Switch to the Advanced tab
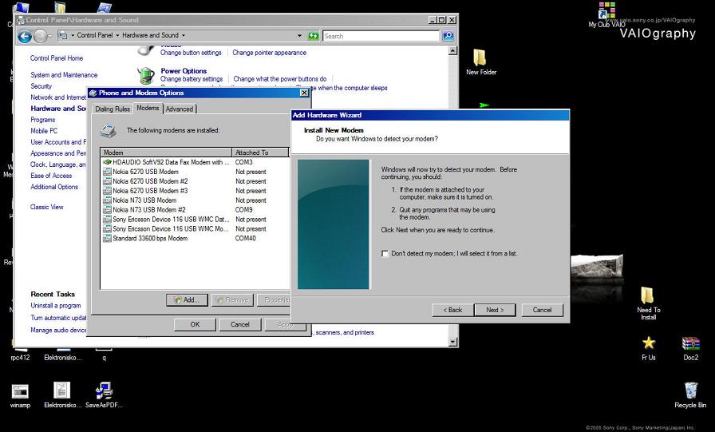 coord(179,109)
